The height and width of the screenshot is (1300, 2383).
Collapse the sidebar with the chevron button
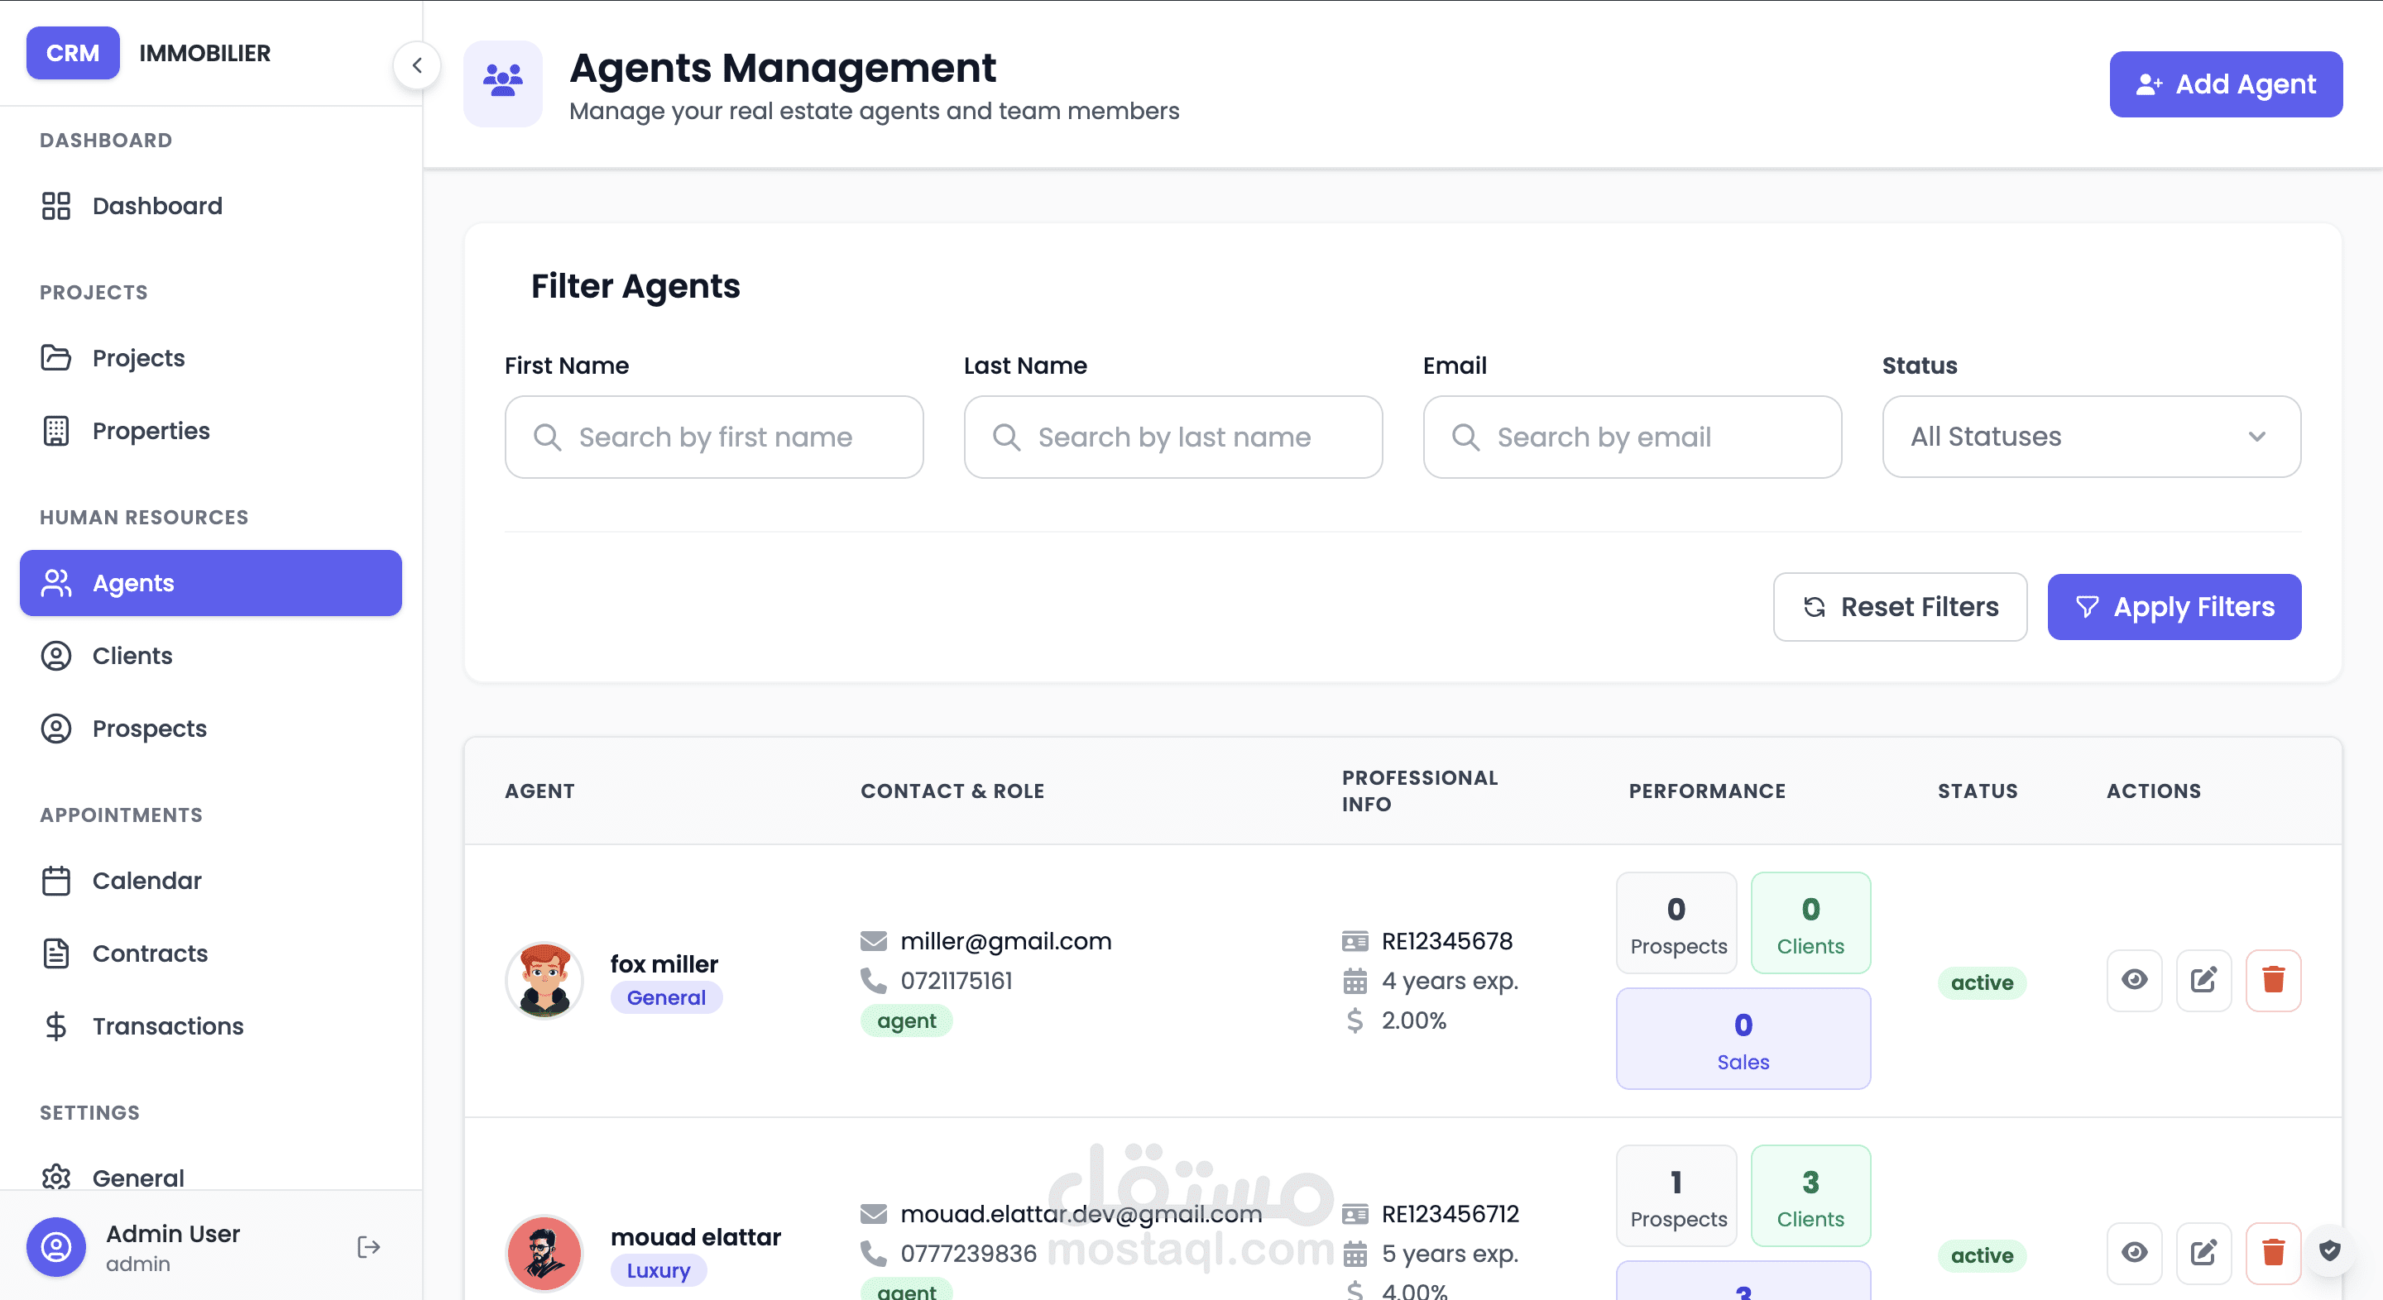417,65
